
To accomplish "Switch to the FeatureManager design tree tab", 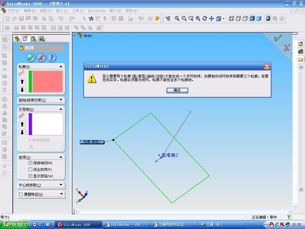I will 17,38.
